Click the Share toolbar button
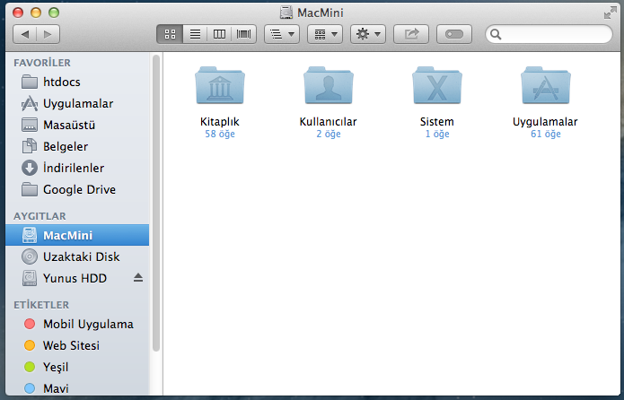 pyautogui.click(x=411, y=34)
